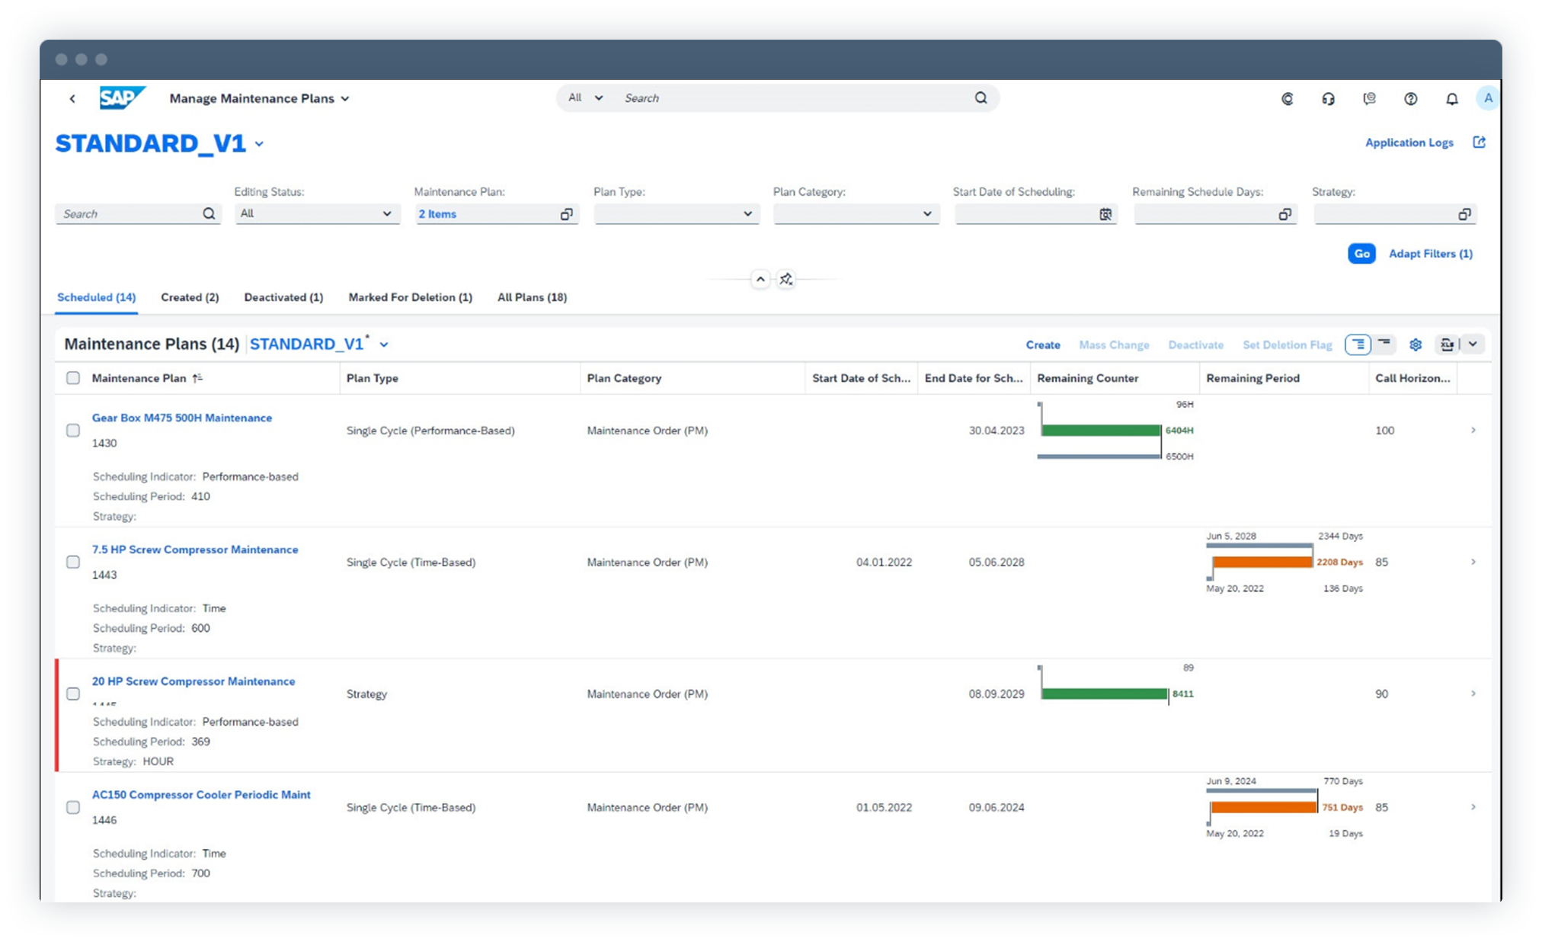Click the shell Search input field
Image resolution: width=1542 pixels, height=942 pixels.
792,98
